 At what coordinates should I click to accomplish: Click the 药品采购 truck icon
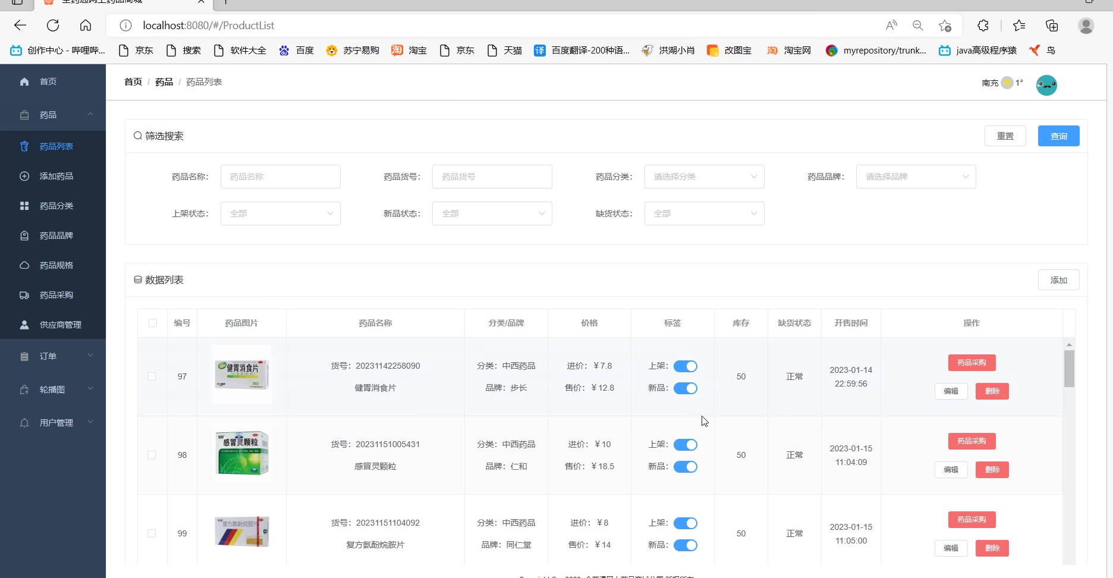[x=24, y=295]
